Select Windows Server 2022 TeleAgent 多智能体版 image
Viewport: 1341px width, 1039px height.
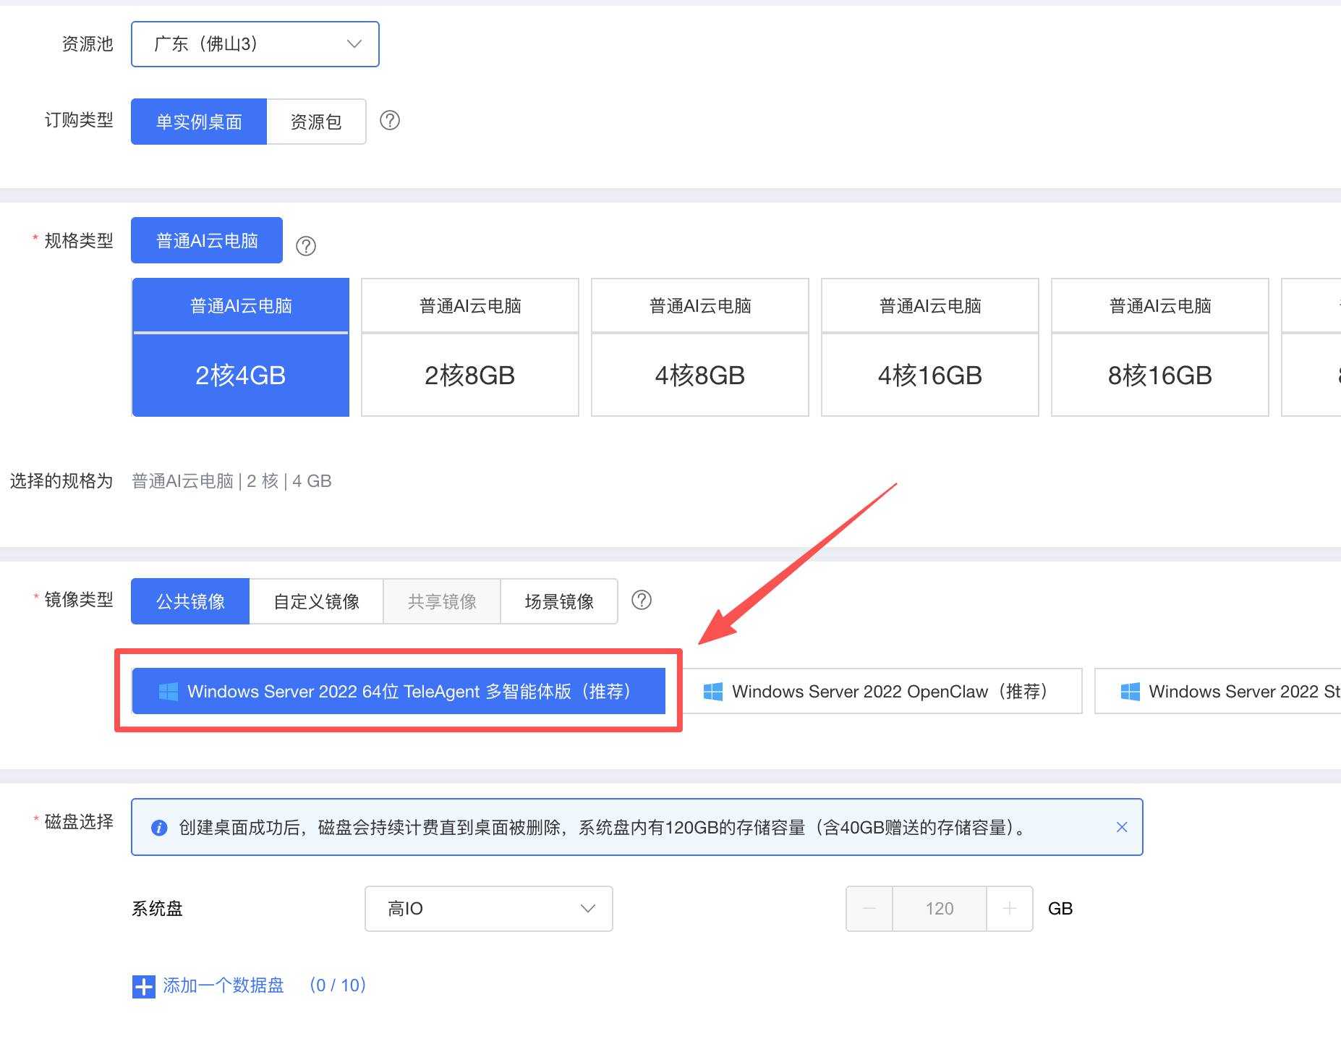[399, 691]
